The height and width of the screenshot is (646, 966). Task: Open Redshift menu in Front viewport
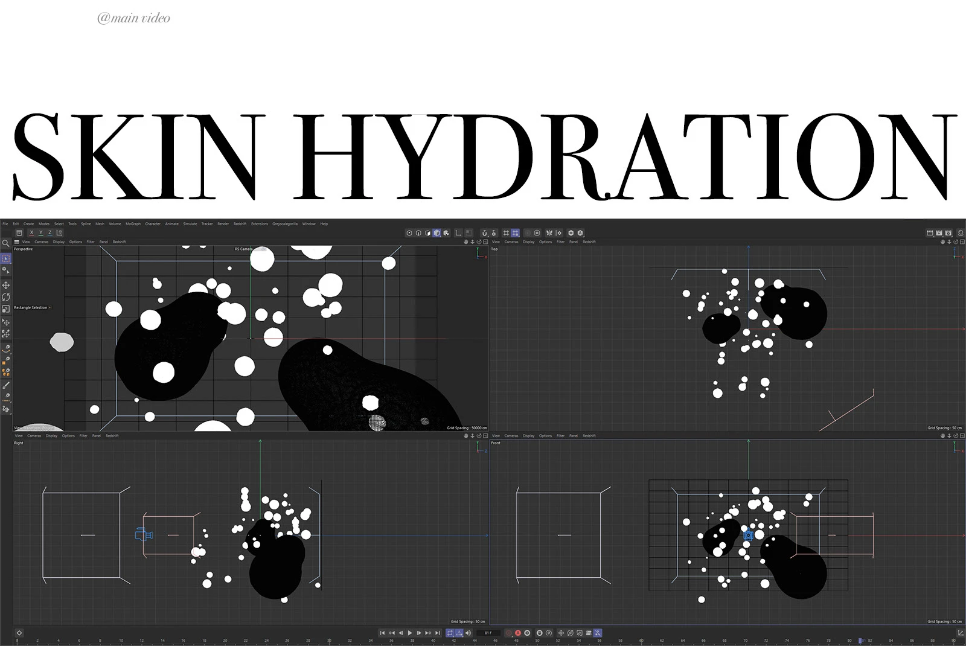point(589,435)
